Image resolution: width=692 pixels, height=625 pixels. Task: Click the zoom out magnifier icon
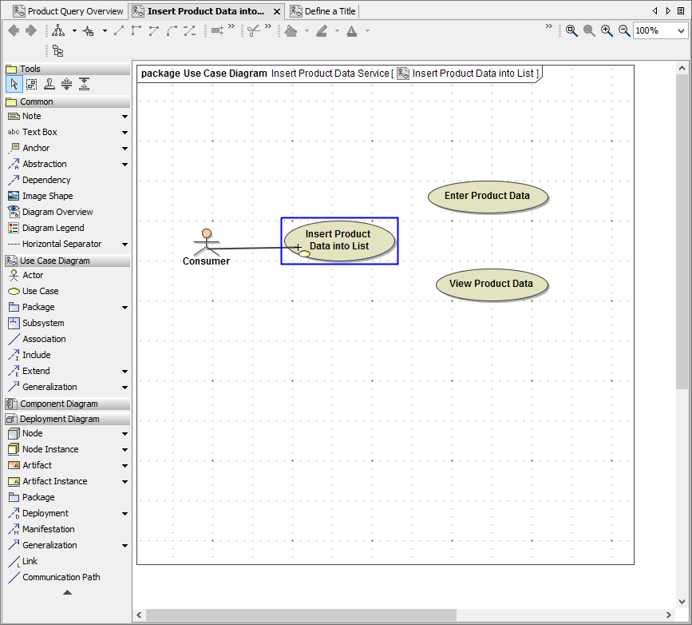click(x=624, y=30)
